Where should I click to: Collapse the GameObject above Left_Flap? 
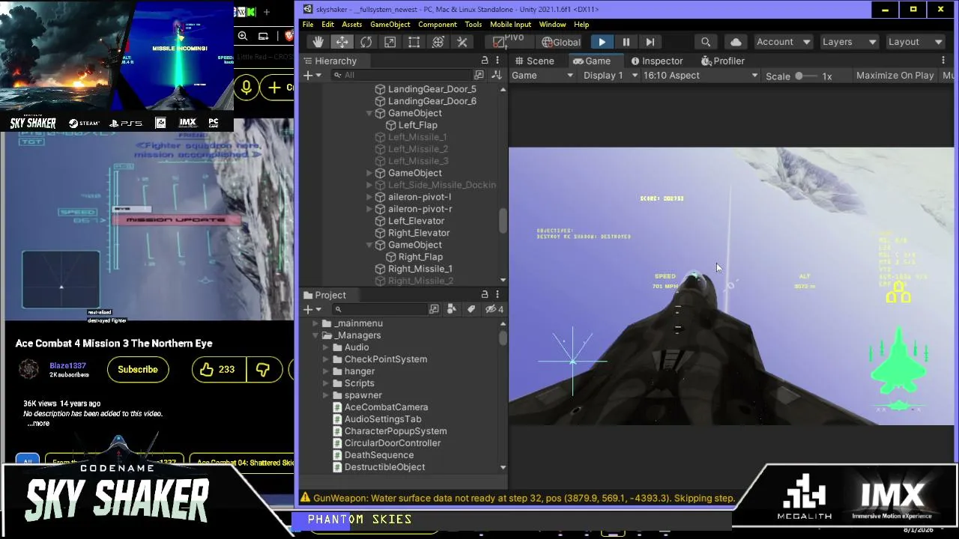(369, 113)
